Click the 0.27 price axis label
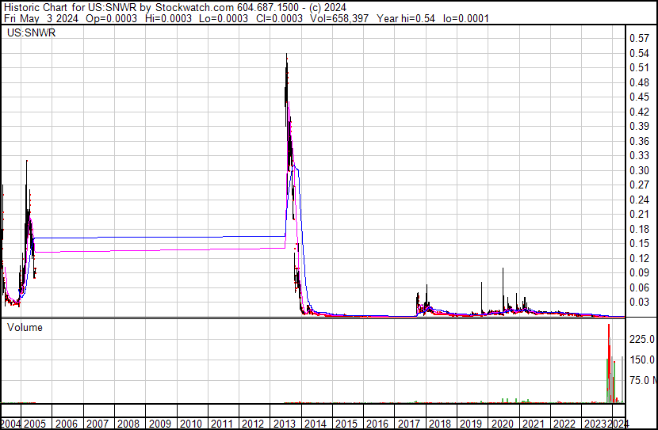658x430 pixels. (639, 185)
